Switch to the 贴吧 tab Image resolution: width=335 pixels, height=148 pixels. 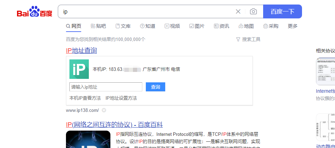click(x=98, y=26)
